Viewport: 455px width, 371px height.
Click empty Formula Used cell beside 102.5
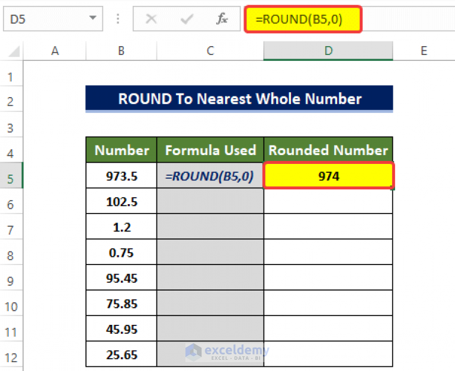210,201
